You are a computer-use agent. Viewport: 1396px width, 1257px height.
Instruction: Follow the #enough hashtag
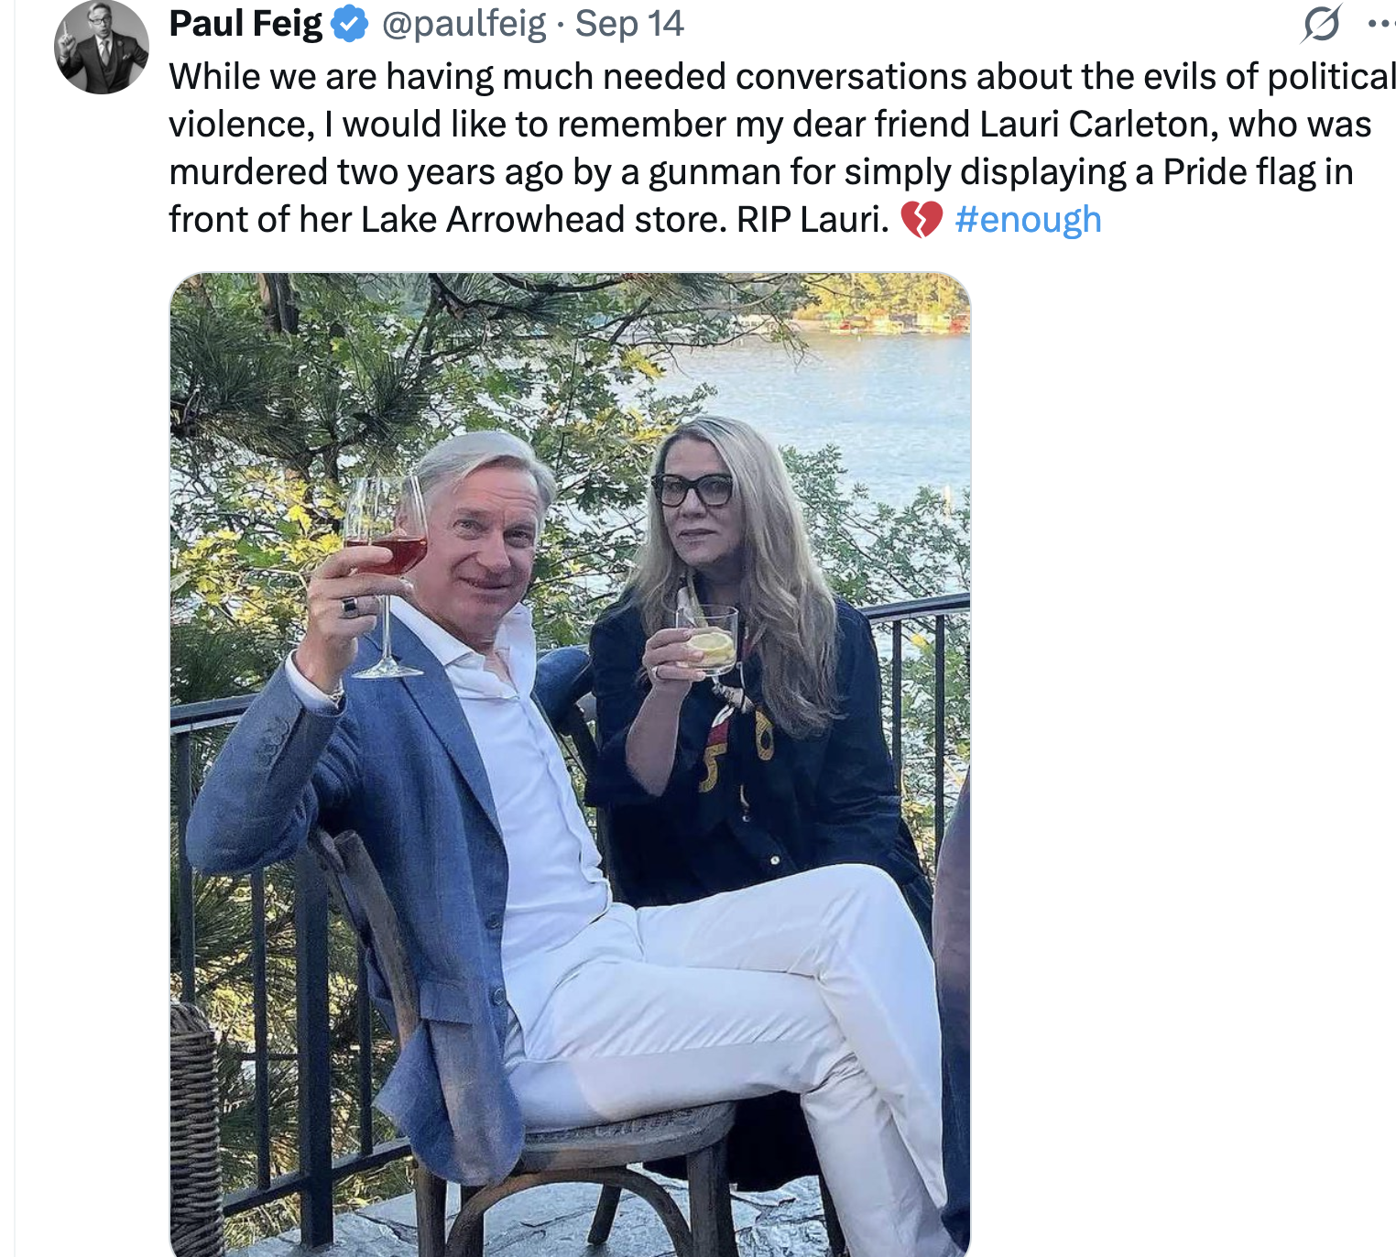(x=1028, y=220)
